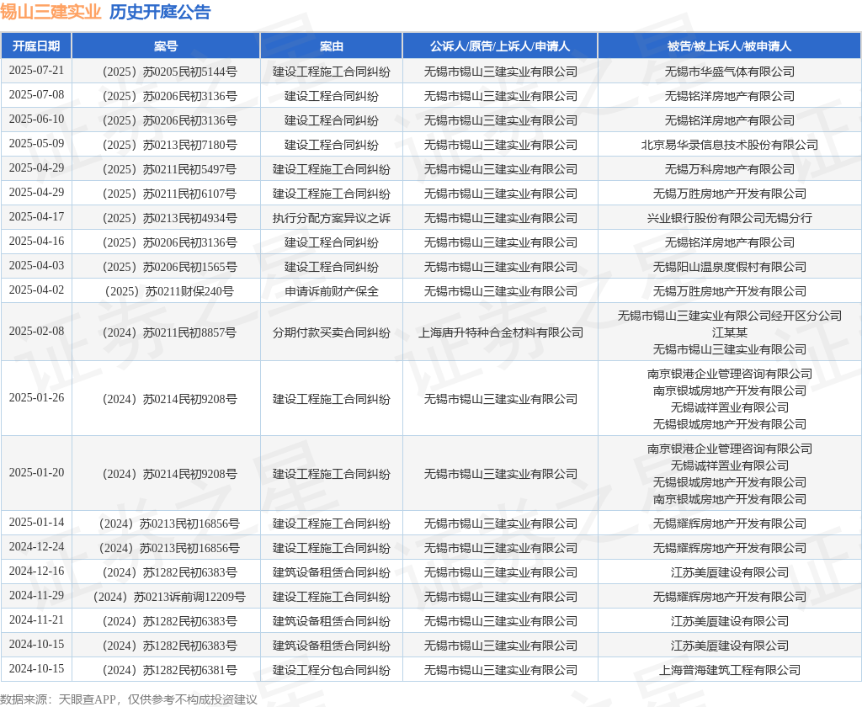This screenshot has height=707, width=862.
Task: Click defendant 无锡万科房地产有限公司
Action: [730, 169]
